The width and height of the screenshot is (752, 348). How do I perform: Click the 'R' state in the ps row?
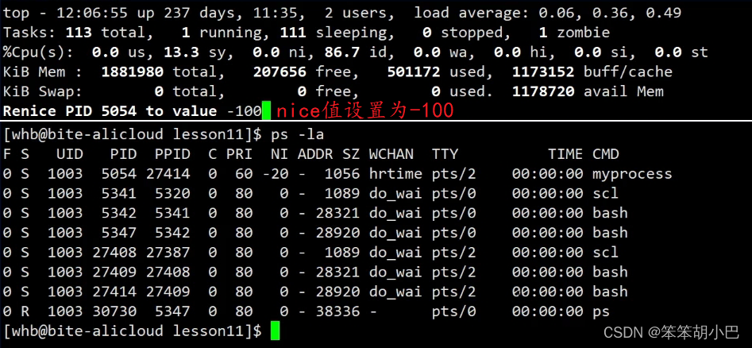click(x=25, y=311)
